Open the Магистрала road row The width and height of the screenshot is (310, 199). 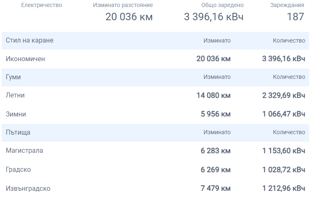tap(24, 151)
